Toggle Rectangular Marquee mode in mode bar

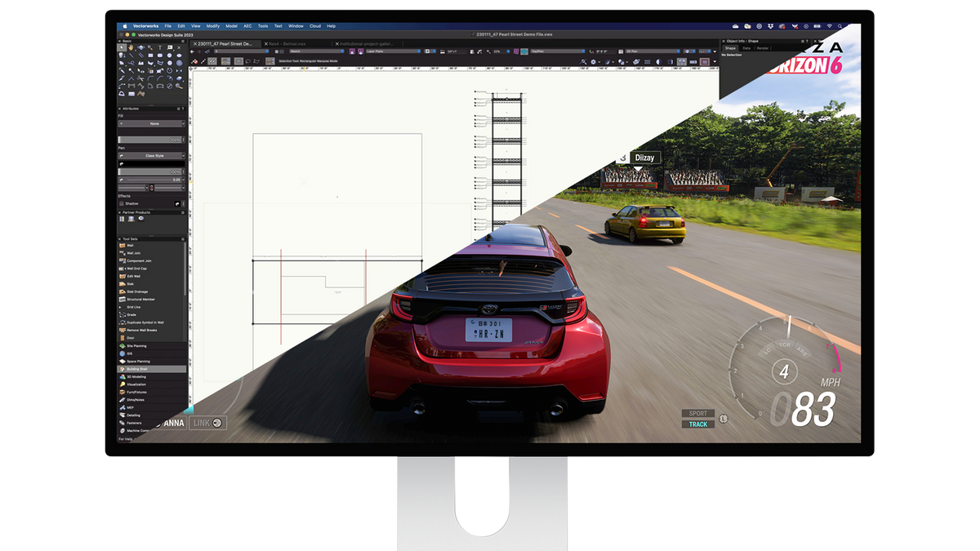(238, 61)
